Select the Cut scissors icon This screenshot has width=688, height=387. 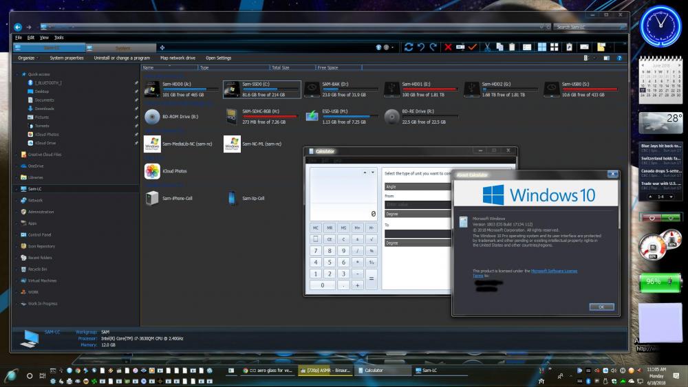487,47
